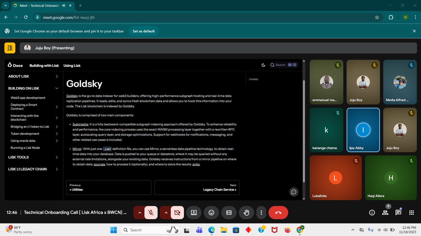This screenshot has height=236, width=421.
Task: Click the docs Search field
Action: click(x=284, y=65)
